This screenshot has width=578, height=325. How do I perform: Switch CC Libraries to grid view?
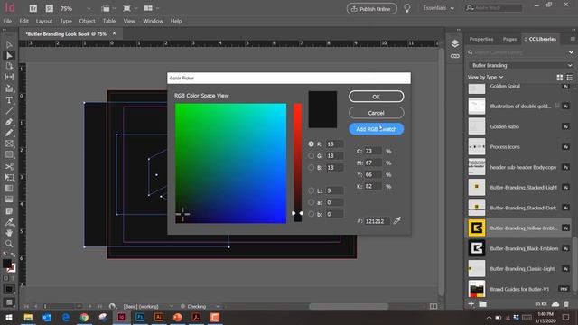click(x=560, y=78)
